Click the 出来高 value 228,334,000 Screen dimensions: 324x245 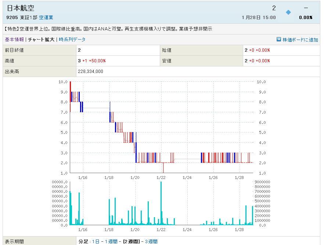(90, 72)
